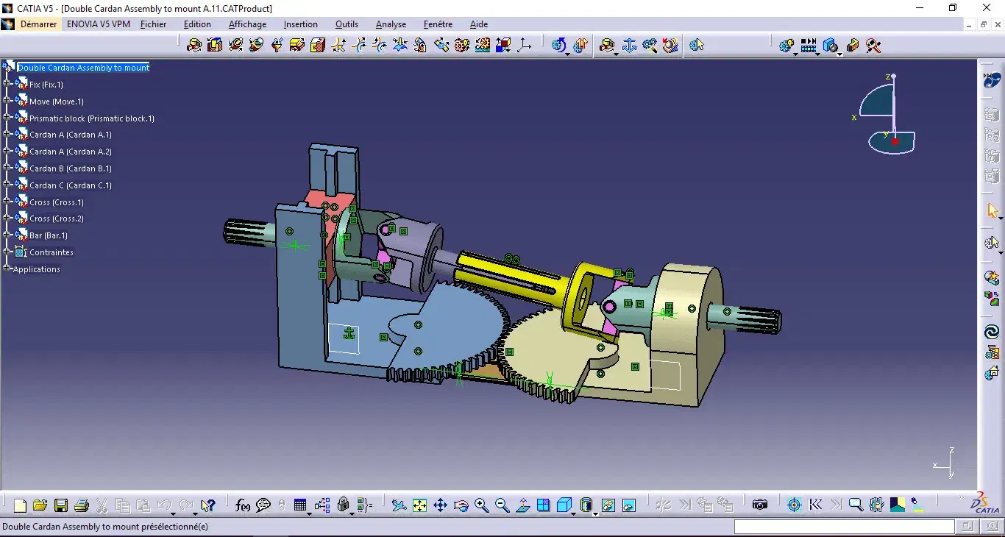Toggle the Hide/Show icon in view toolbar
The height and width of the screenshot is (537, 1005).
coord(608,505)
